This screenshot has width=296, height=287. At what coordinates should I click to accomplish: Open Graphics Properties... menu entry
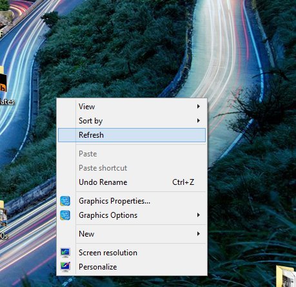(132, 201)
